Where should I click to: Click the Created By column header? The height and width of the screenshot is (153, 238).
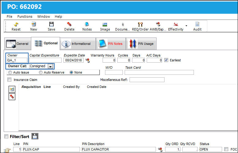71,87
